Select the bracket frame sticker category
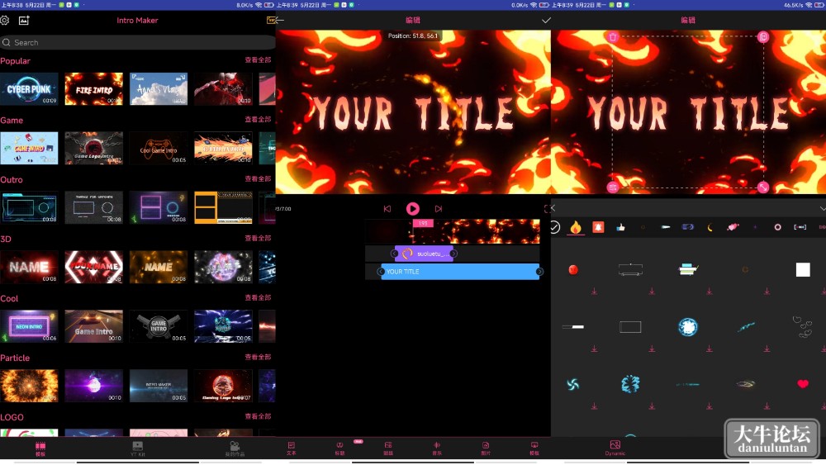 (x=800, y=227)
